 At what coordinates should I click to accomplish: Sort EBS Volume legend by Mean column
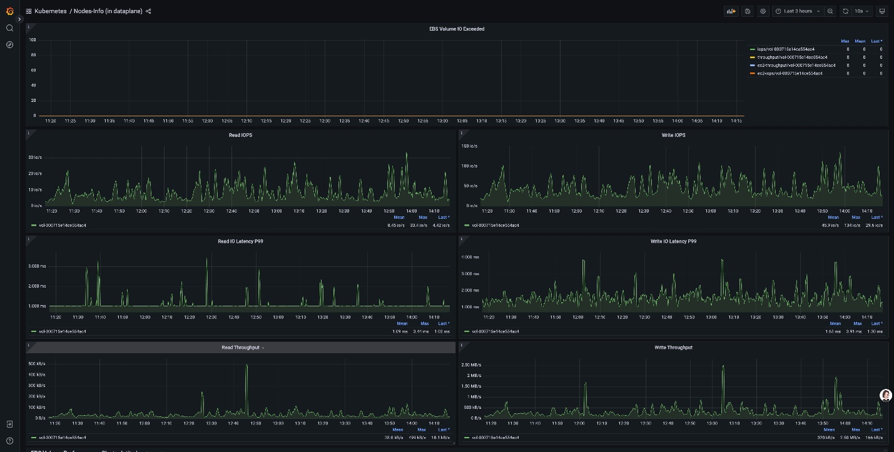[x=860, y=41]
